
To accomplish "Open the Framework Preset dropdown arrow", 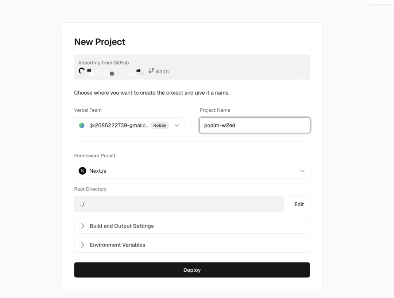I will click(x=302, y=171).
